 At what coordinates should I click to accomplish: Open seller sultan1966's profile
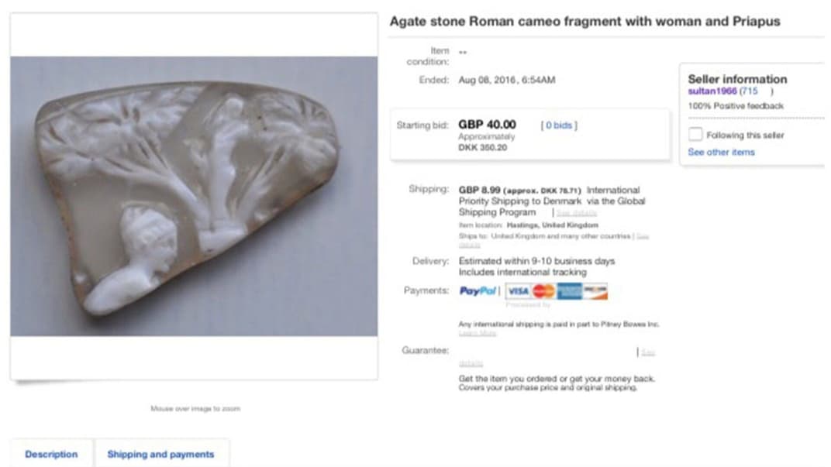pyautogui.click(x=712, y=91)
